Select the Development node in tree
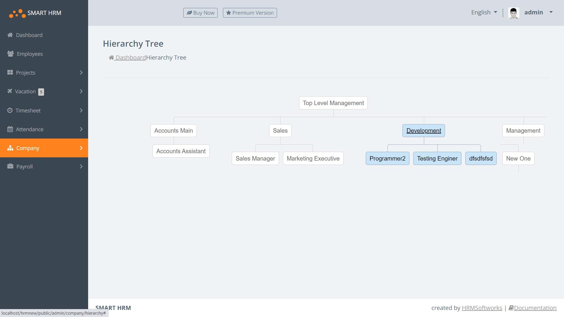This screenshot has width=564, height=317. tap(423, 131)
